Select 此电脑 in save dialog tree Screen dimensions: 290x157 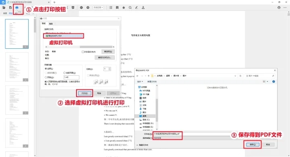coord(143,87)
